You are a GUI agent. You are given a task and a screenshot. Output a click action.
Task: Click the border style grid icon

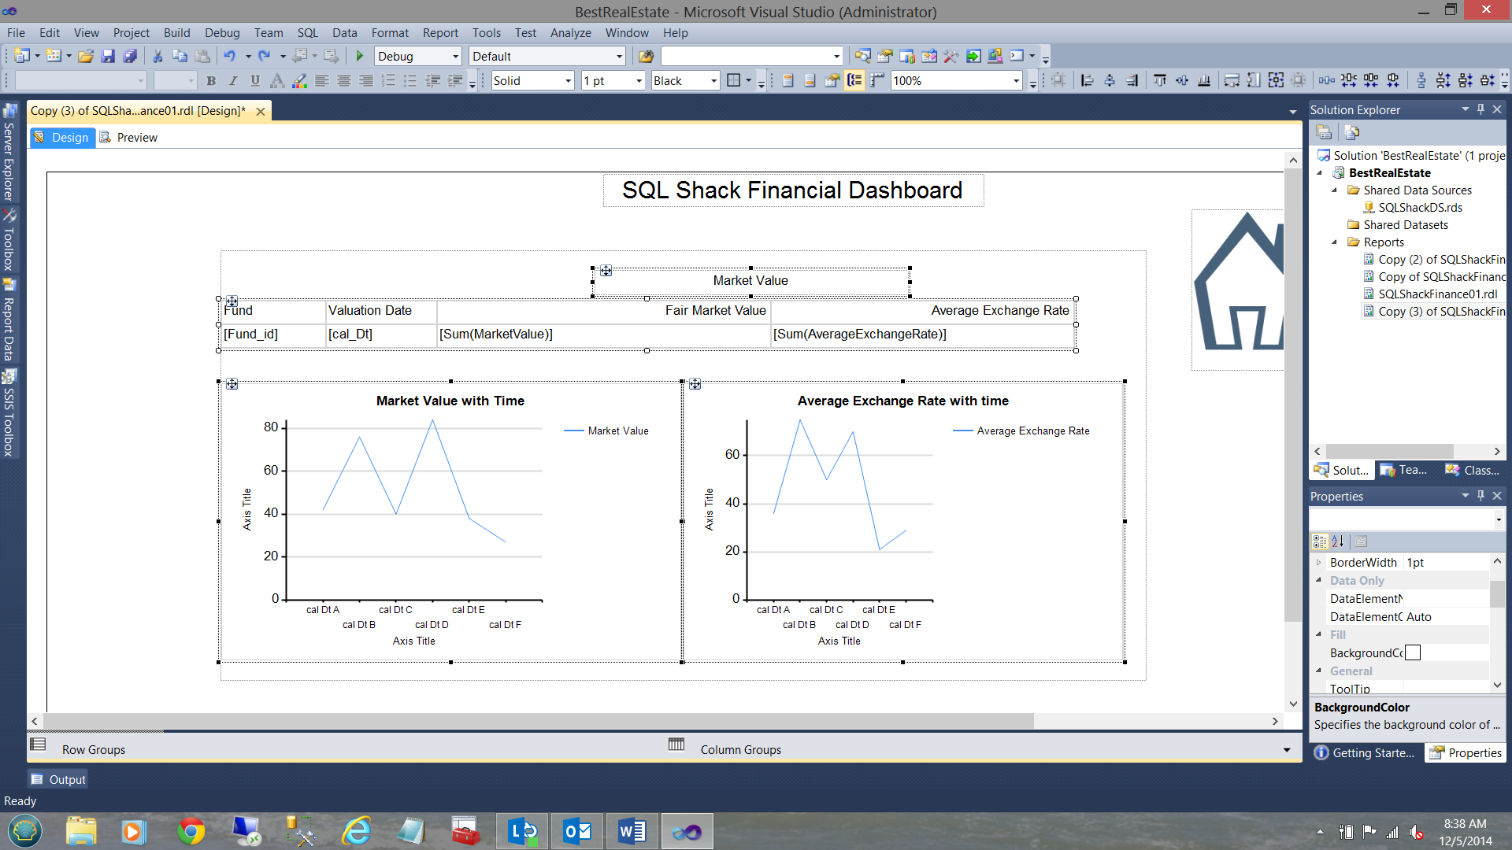coord(734,80)
